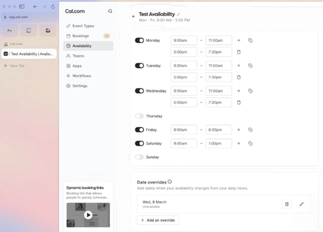Screen dimensions: 323x232
Task: Copy Friday's times to other days
Action: (251, 130)
